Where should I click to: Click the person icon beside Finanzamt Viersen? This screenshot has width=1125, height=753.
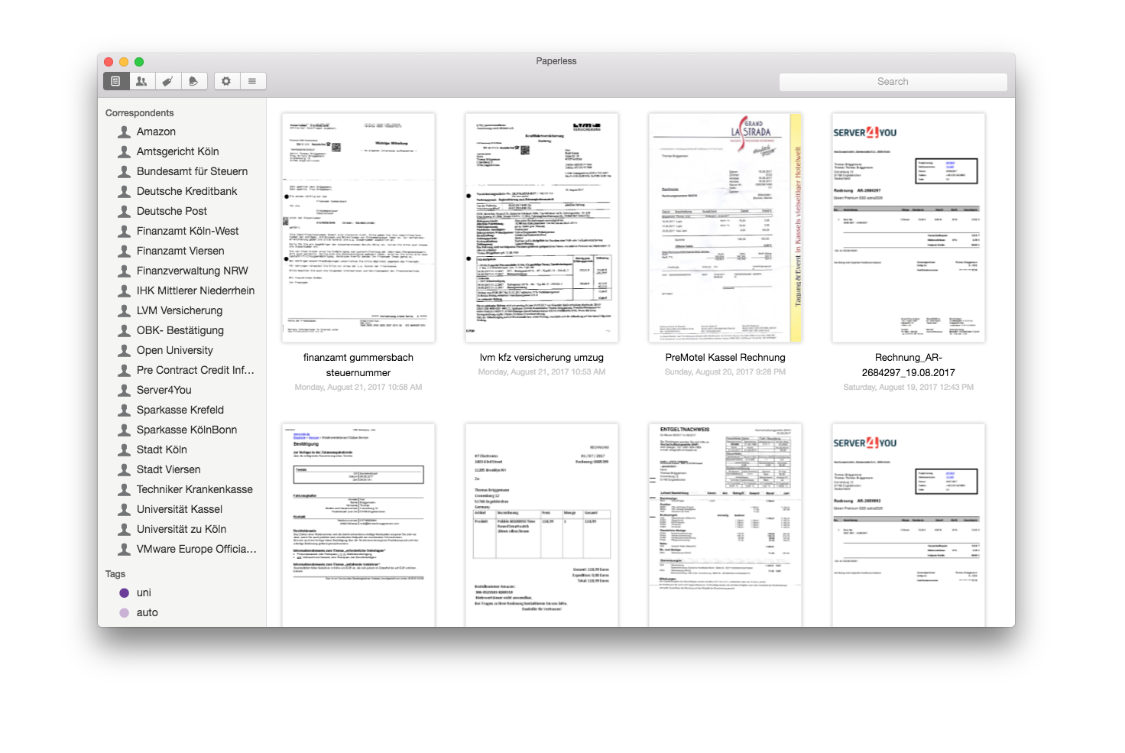click(125, 251)
